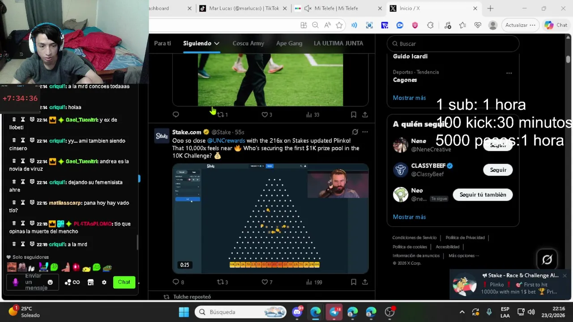Pick the Patrick star emote
Image resolution: width=573 pixels, height=322 pixels.
coord(65,267)
